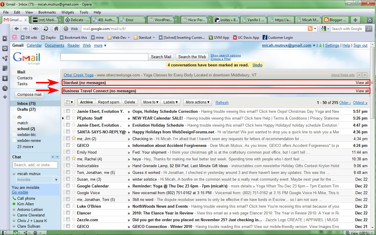
Task: Collapse the Chat panel with minus icon
Action: click(x=57, y=157)
